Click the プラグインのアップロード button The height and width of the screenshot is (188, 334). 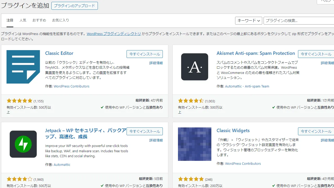pyautogui.click(x=75, y=6)
